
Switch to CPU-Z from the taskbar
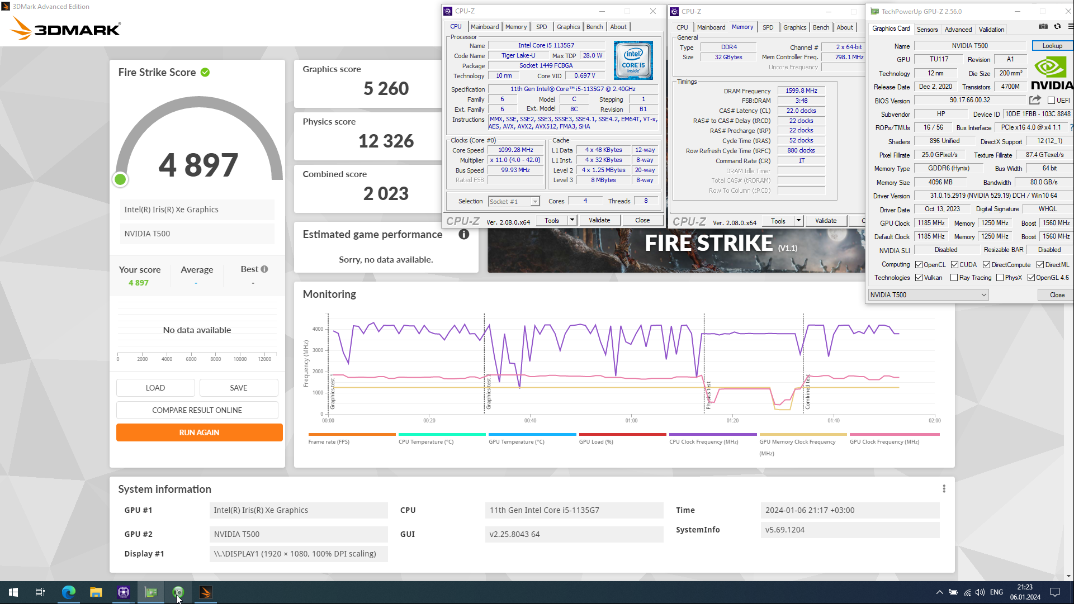coord(123,592)
